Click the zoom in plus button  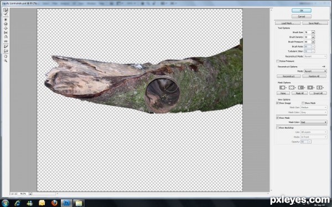pos(15,194)
